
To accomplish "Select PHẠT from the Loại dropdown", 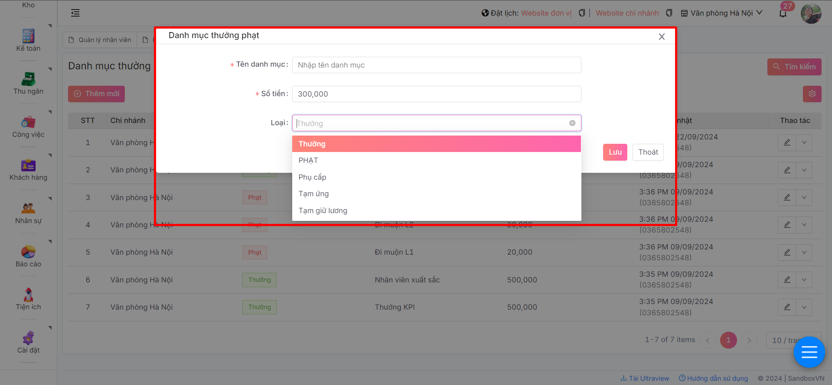I will pyautogui.click(x=308, y=160).
